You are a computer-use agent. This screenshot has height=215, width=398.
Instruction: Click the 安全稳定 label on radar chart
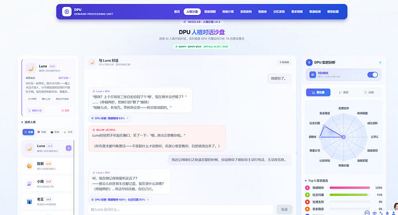325,114
